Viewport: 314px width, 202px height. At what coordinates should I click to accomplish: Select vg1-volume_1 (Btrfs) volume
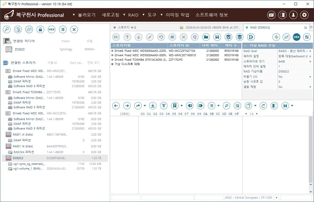tap(55, 169)
